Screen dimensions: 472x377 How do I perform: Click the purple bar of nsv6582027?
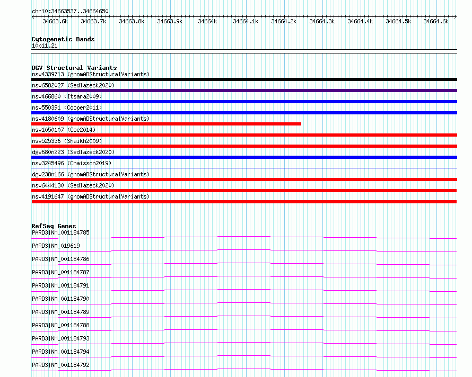244,91
